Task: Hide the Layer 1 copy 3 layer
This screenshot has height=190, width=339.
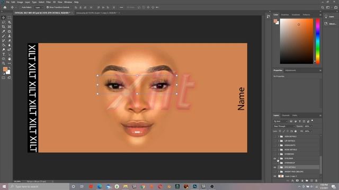Action: [x=275, y=176]
